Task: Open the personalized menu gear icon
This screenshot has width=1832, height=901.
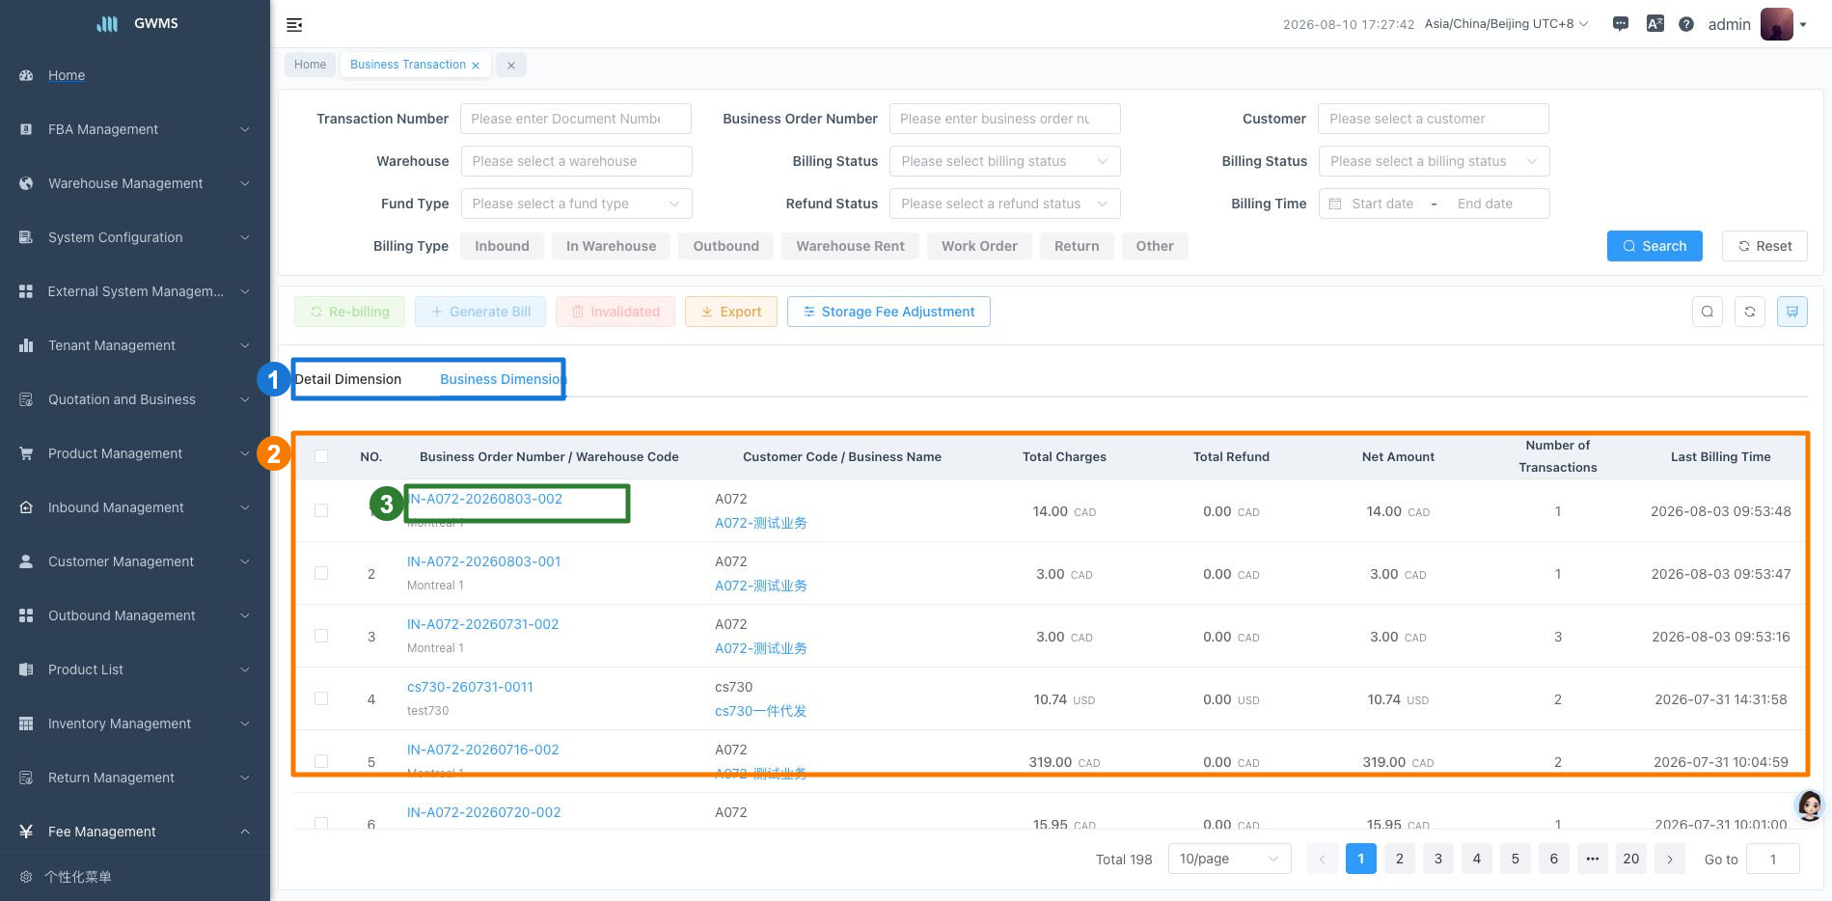Action: [26, 877]
